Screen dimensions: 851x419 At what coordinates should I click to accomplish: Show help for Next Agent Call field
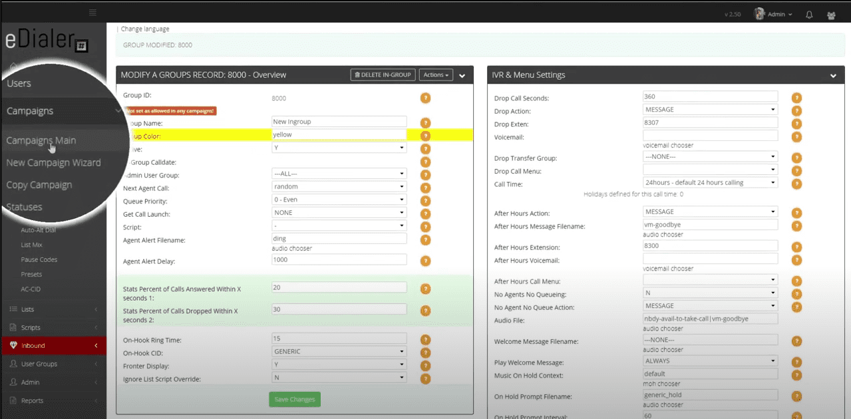point(425,188)
